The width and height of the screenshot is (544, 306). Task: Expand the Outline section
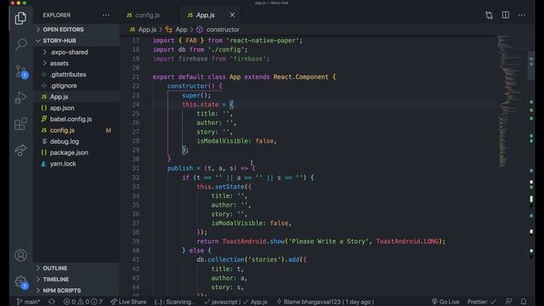(x=76, y=269)
